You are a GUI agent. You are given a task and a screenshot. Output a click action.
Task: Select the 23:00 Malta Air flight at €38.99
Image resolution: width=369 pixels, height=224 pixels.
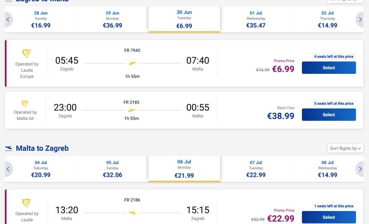pos(329,115)
